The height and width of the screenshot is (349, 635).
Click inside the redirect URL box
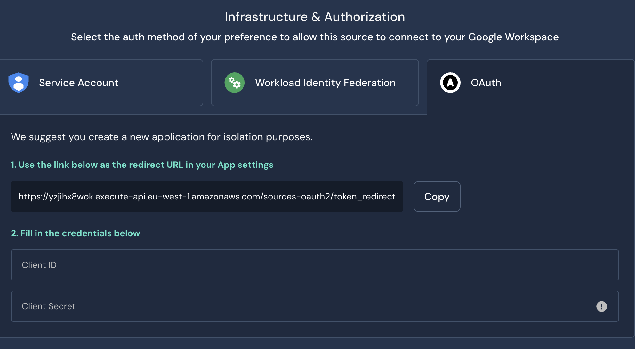pyautogui.click(x=207, y=196)
